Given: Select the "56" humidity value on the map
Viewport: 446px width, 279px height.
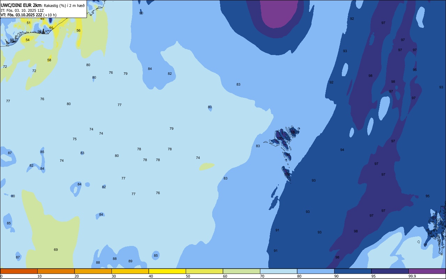Looking at the screenshot, I should coord(78,31).
